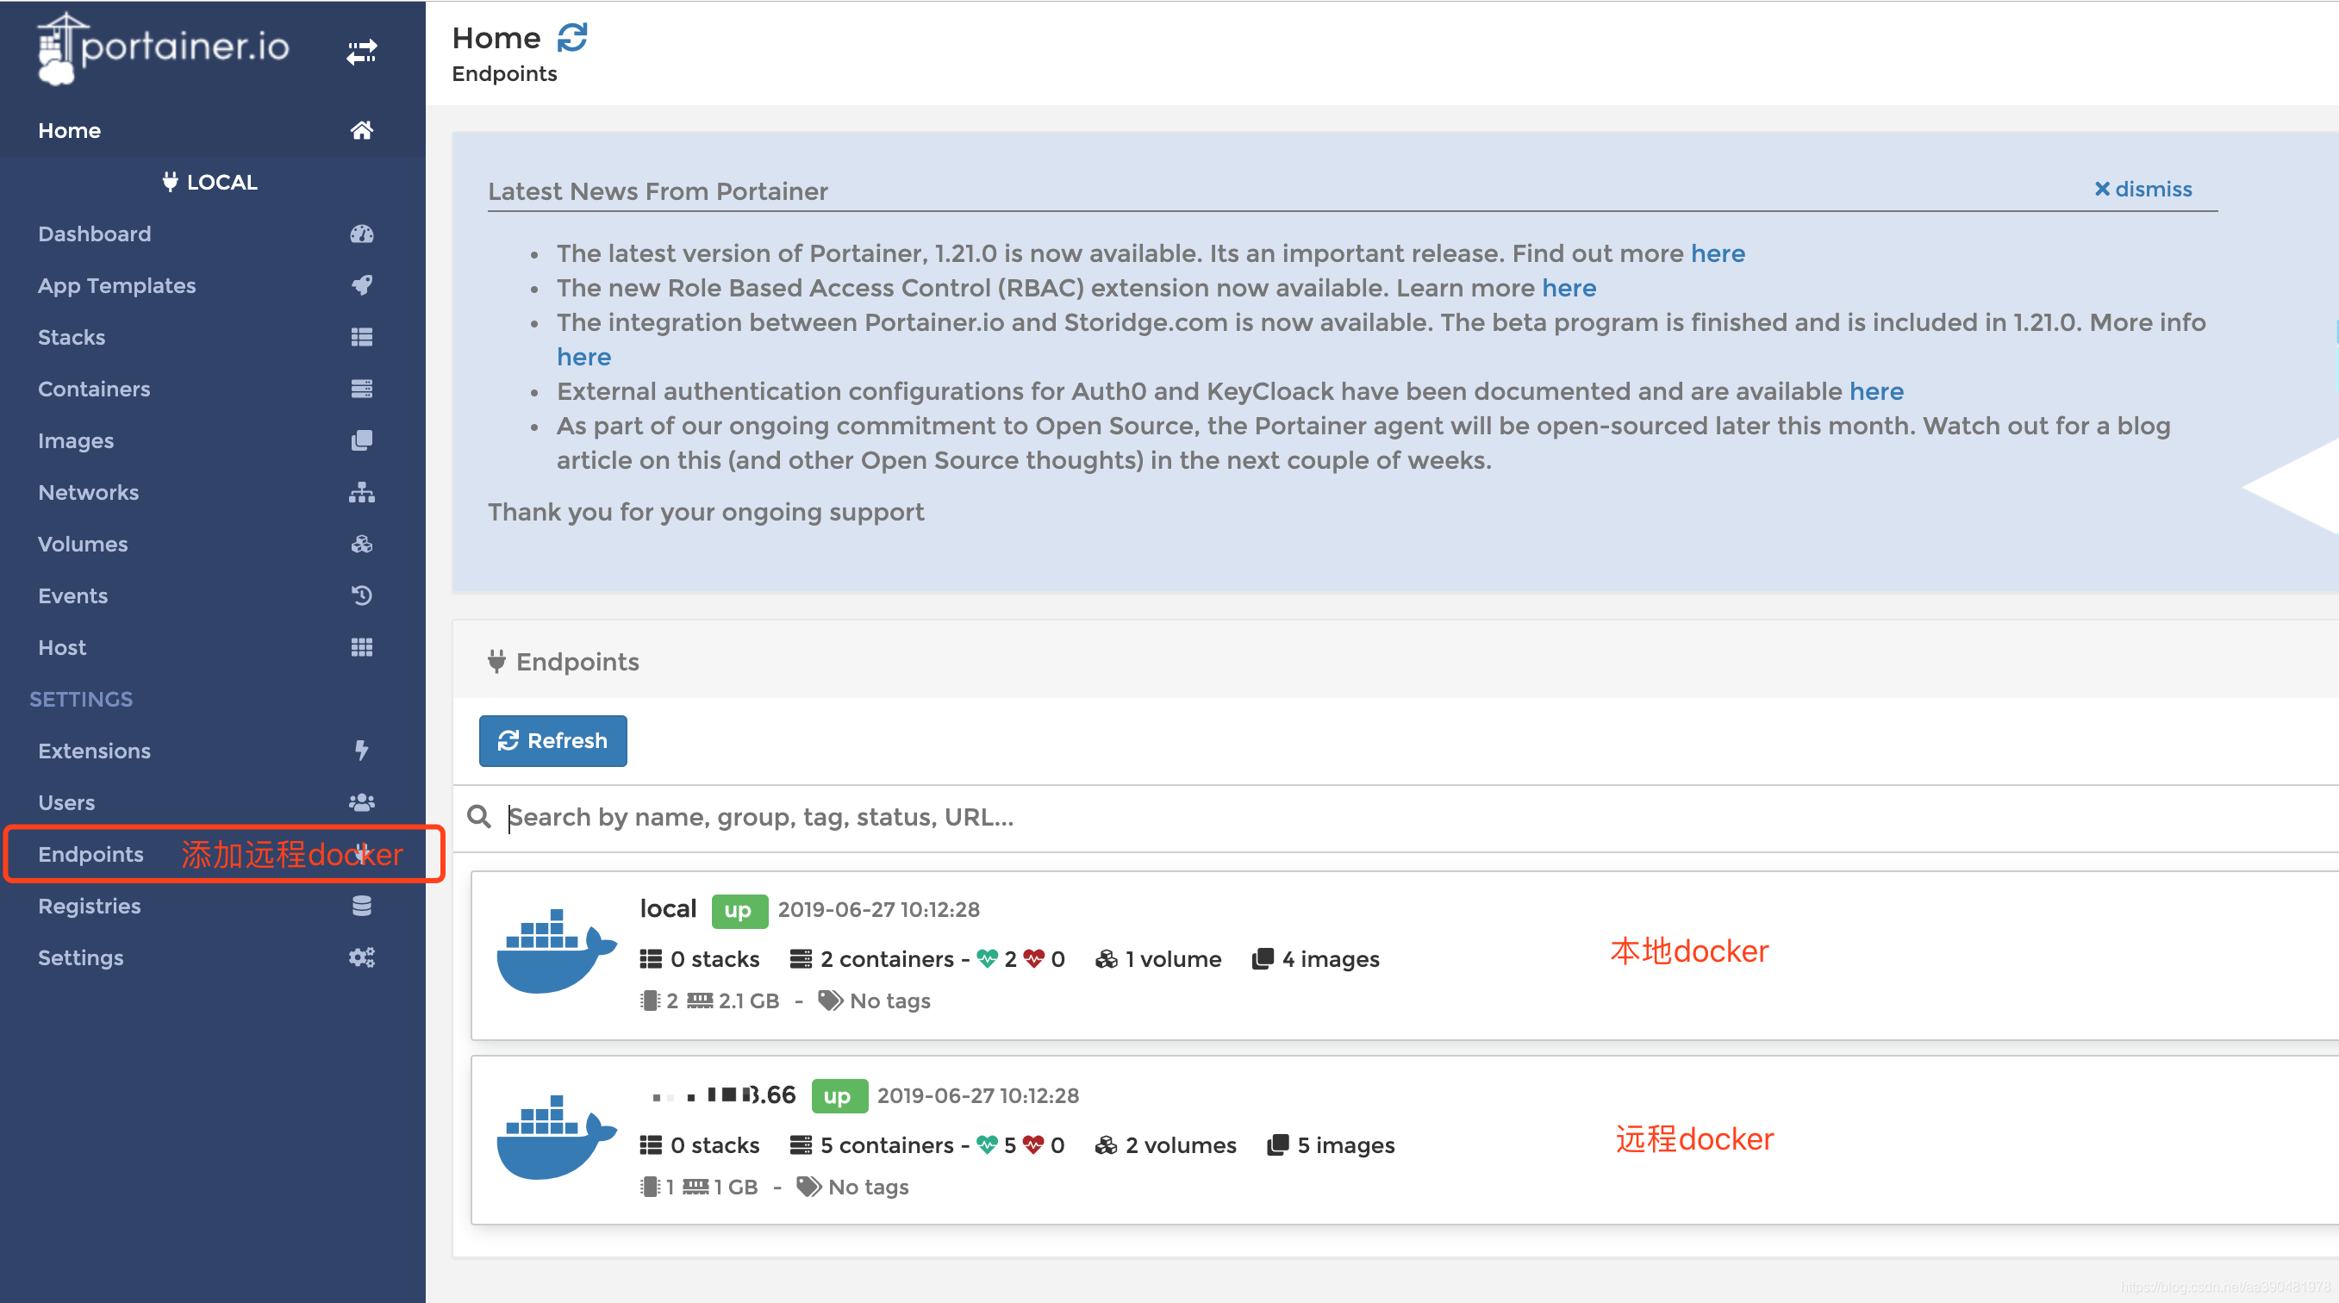
Task: Dismiss the Latest News panel
Action: pos(2142,189)
